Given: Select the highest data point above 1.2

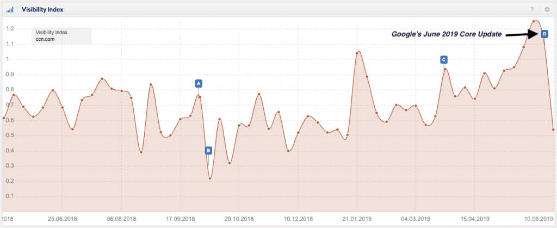Looking at the screenshot, I should click(534, 21).
